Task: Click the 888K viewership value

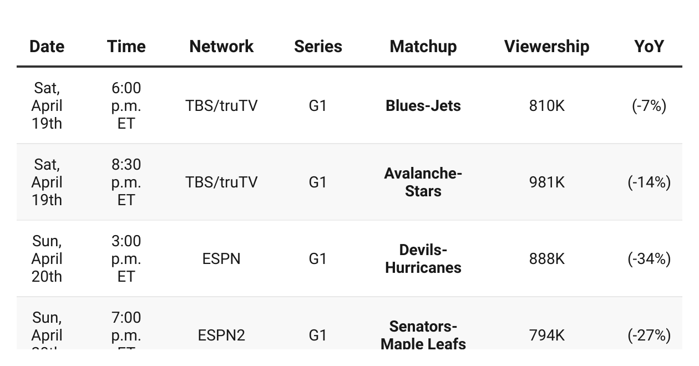Action: 546,259
